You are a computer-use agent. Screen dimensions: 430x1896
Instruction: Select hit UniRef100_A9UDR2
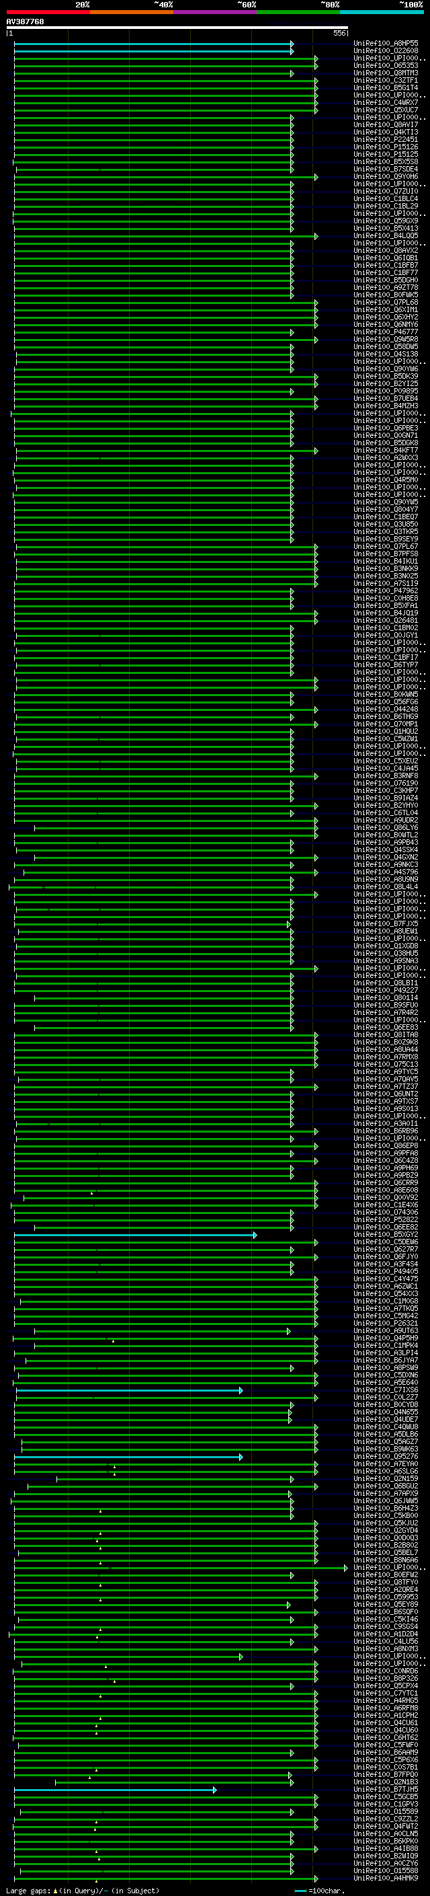[x=386, y=820]
